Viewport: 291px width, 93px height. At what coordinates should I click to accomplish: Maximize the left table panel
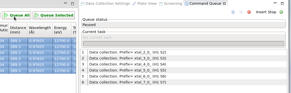tap(73, 3)
